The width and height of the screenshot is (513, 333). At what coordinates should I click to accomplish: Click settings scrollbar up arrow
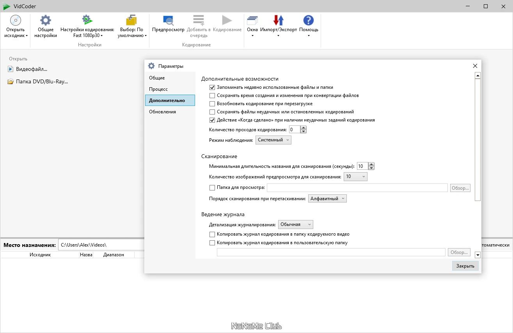coord(477,76)
